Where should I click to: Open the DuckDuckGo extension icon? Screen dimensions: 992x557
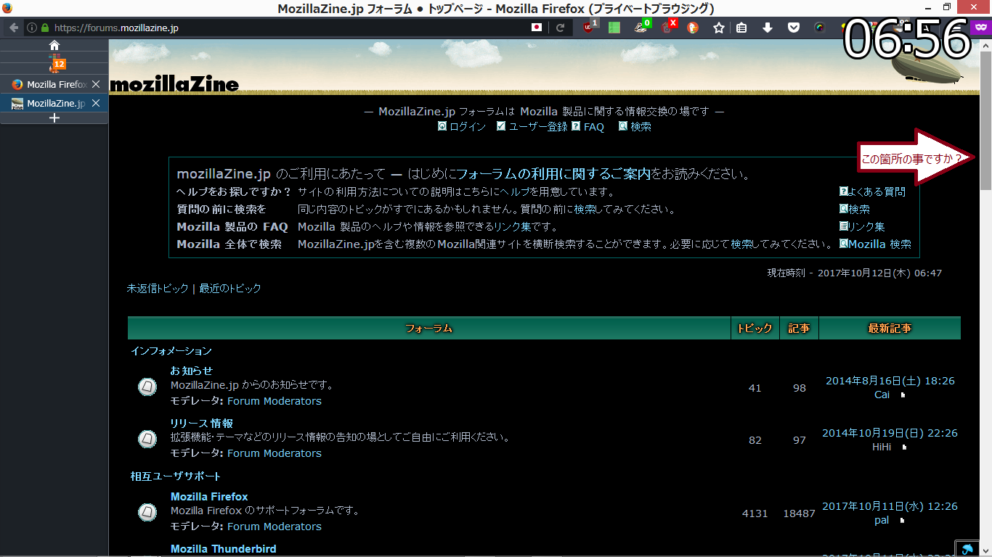[x=693, y=28]
